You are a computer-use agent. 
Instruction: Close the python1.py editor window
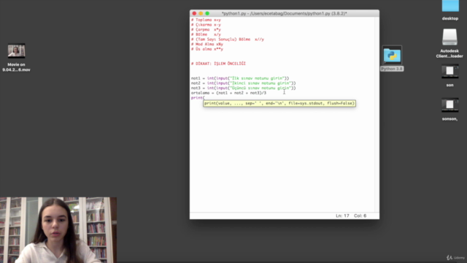(x=194, y=13)
